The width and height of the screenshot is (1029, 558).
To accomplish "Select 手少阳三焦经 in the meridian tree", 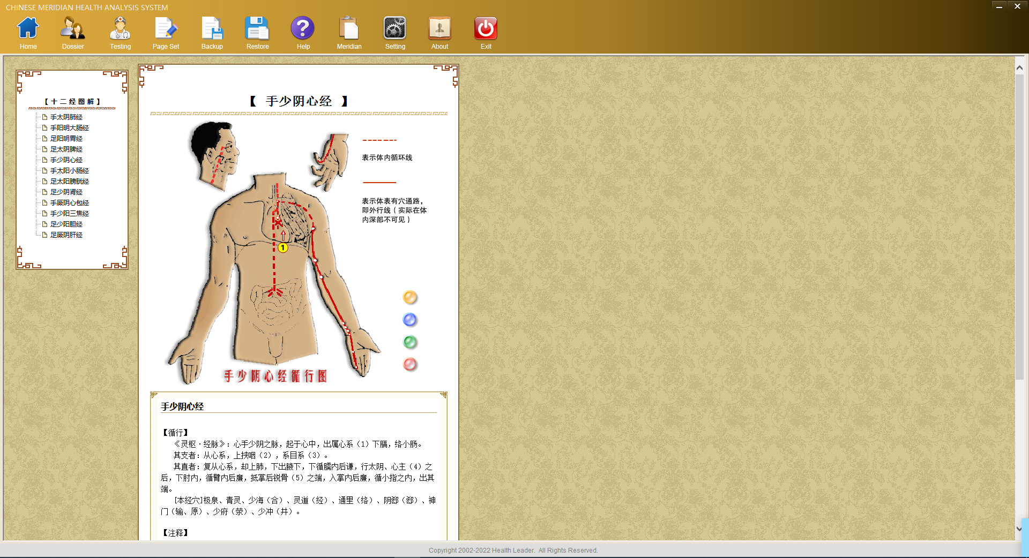I will tap(70, 213).
